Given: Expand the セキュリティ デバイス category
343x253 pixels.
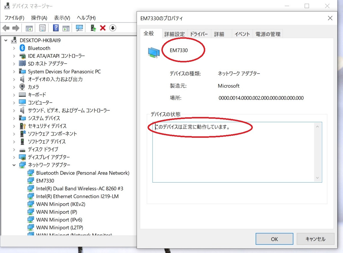Looking at the screenshot, I should pyautogui.click(x=14, y=126).
